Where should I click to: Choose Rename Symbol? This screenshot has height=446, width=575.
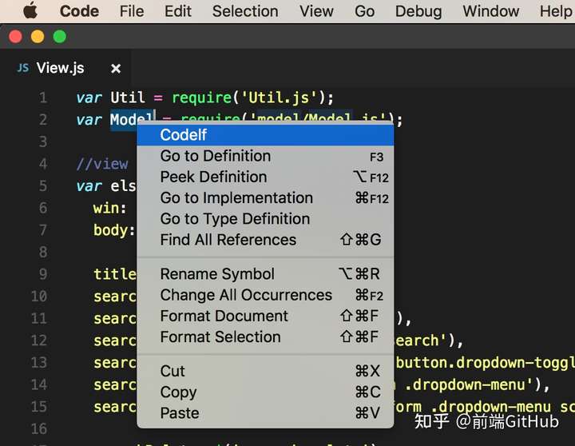(x=265, y=274)
